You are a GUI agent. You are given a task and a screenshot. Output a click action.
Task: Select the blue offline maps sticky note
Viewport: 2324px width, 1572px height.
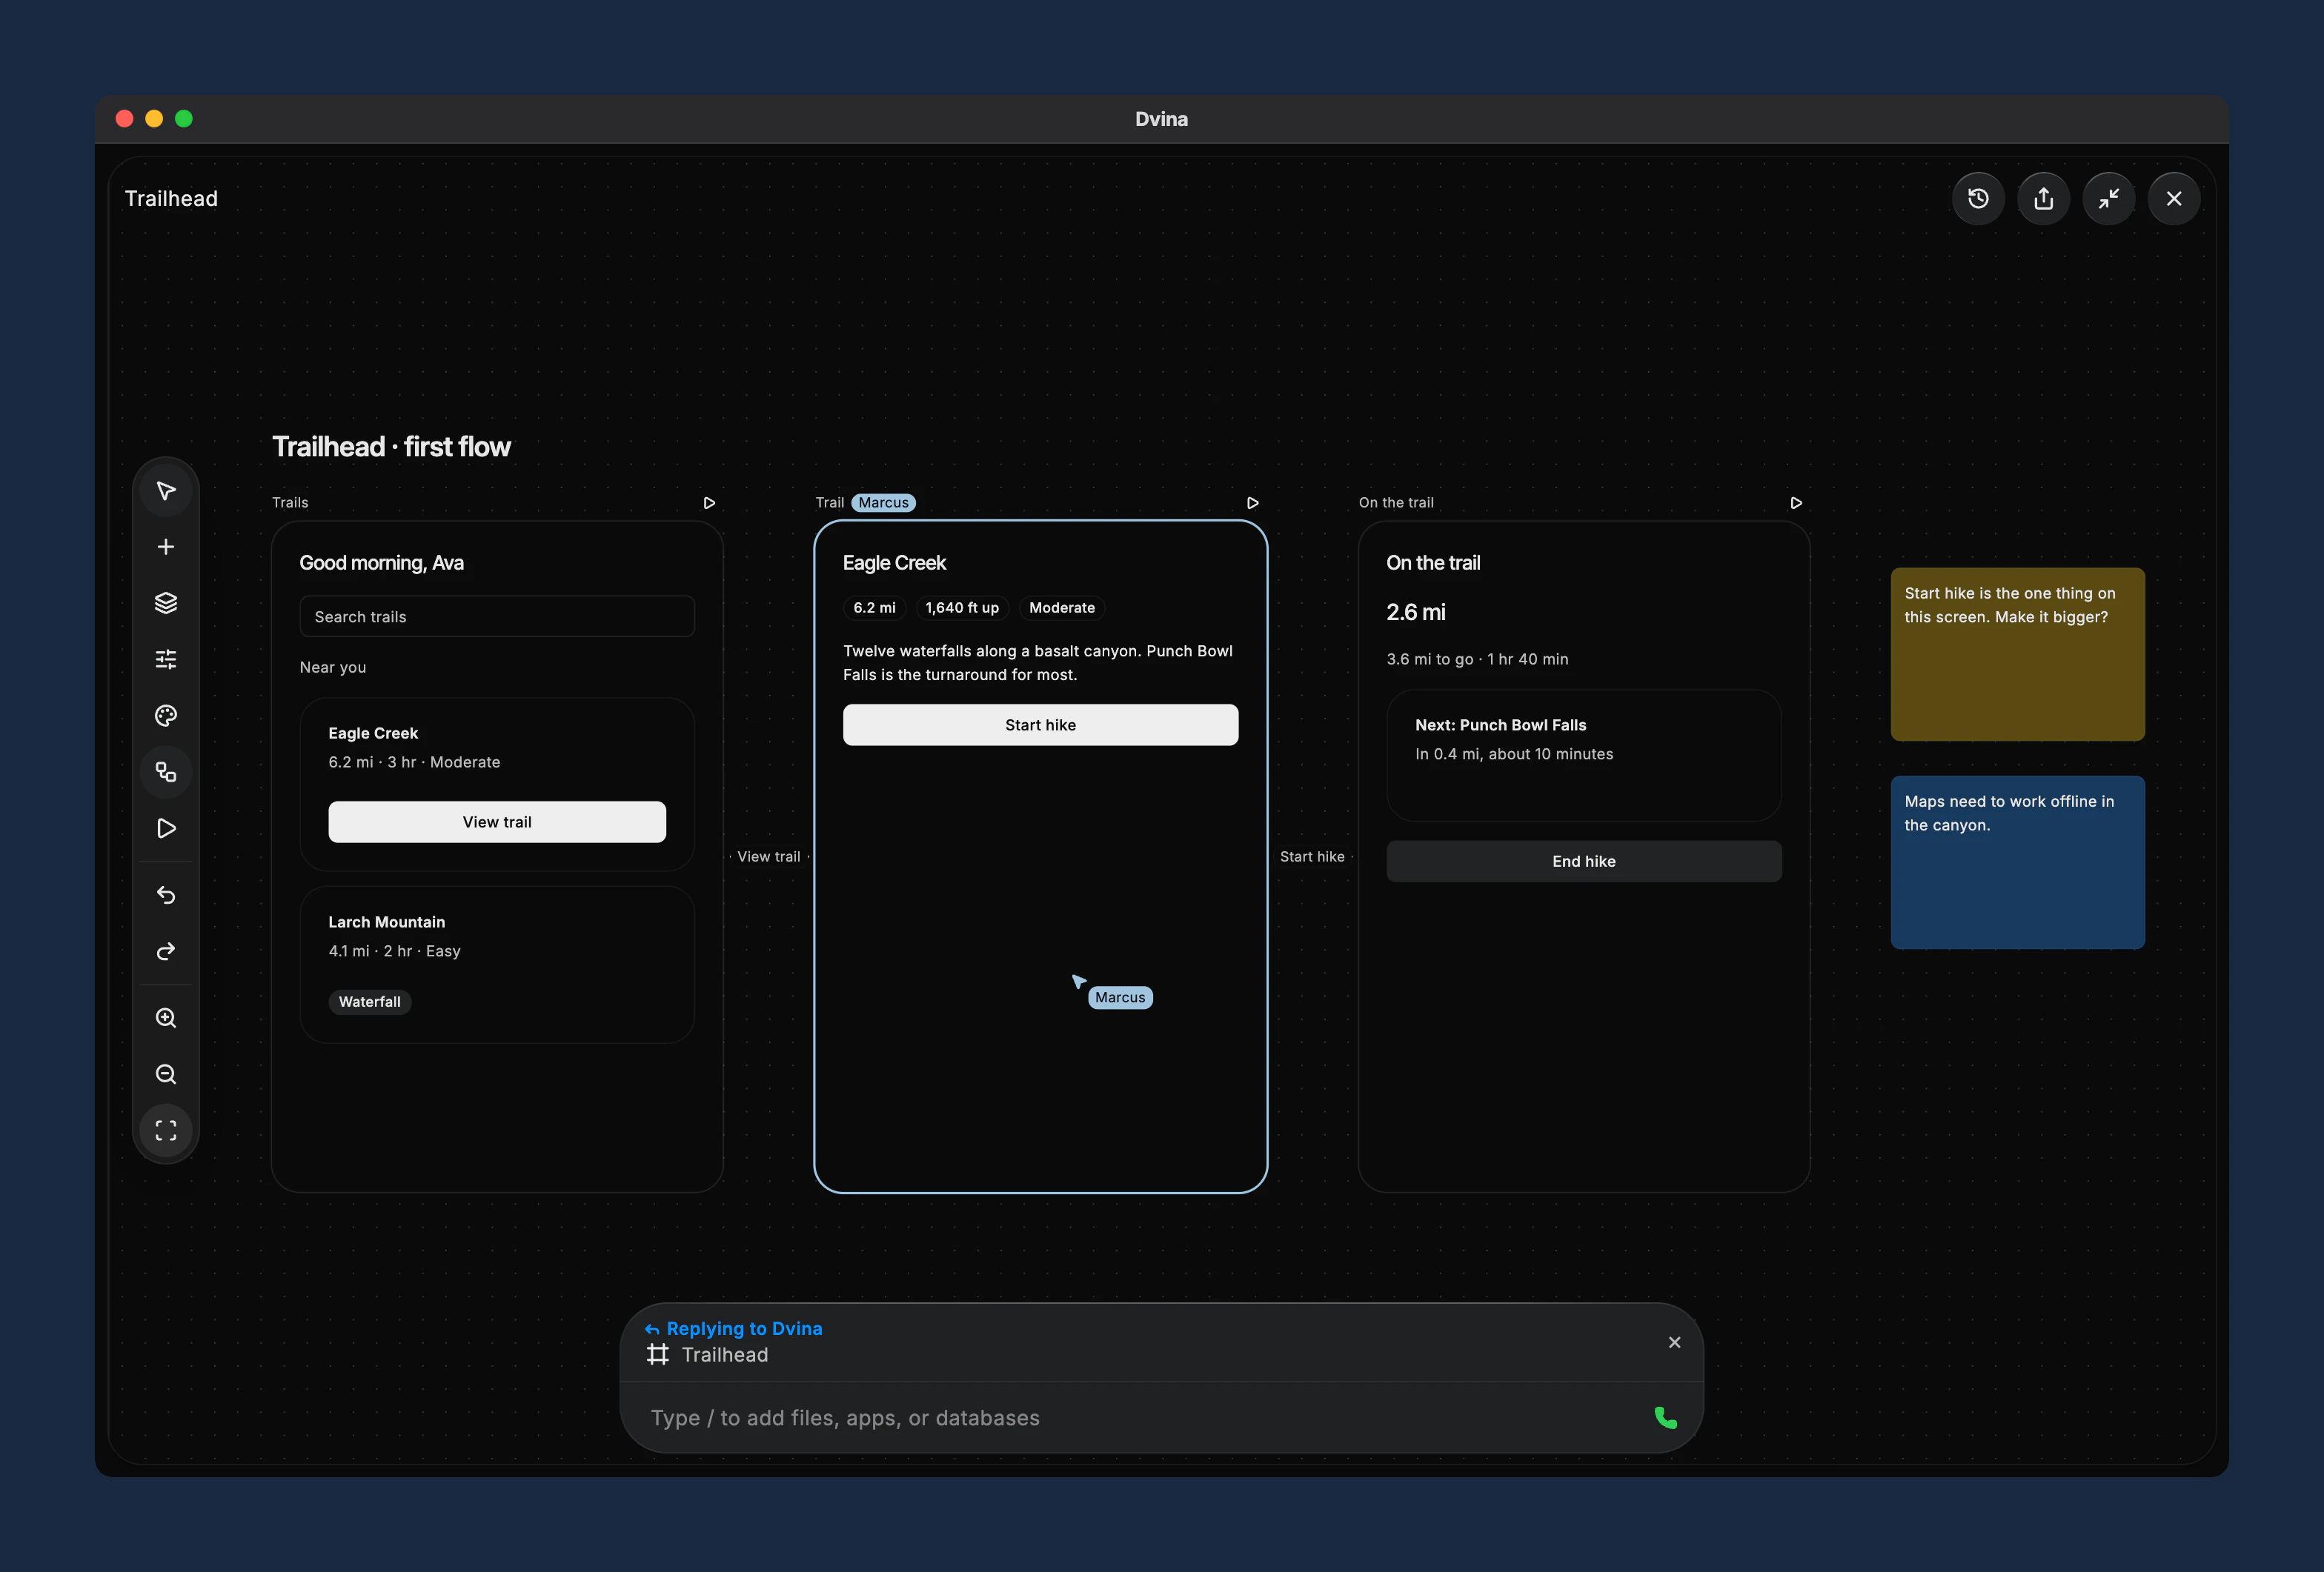[x=2017, y=862]
